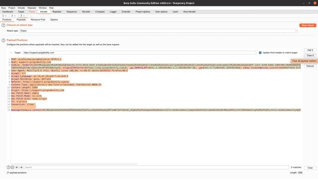Screen dimensions: 318x179
Task: Click the Content-Length header line
Action: coord(24,88)
